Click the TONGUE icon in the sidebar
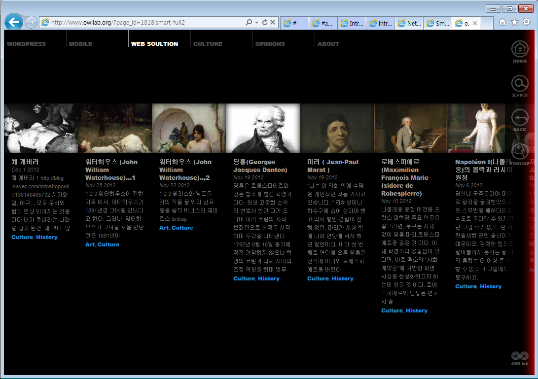This screenshot has height=379, width=538. (x=520, y=152)
